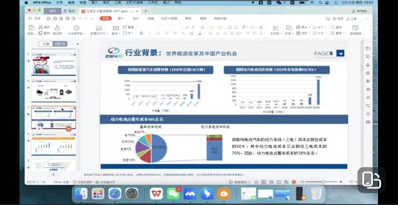Click the orange add slide plus on thumbnail 7
The image size is (398, 205).
[68, 129]
